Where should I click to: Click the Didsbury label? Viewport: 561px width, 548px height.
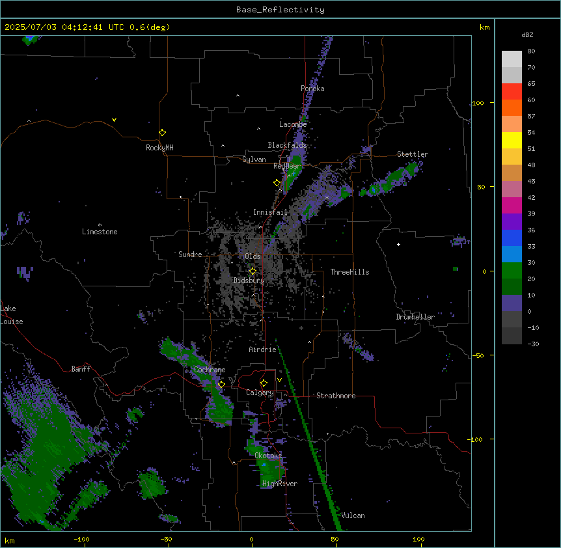click(249, 281)
